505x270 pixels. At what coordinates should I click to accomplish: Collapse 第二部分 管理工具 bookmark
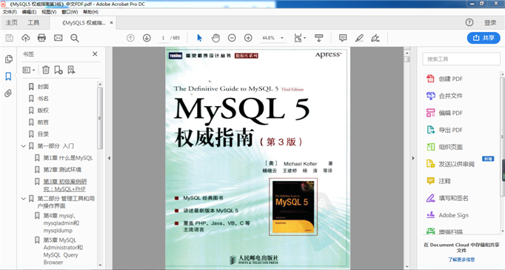(x=23, y=199)
